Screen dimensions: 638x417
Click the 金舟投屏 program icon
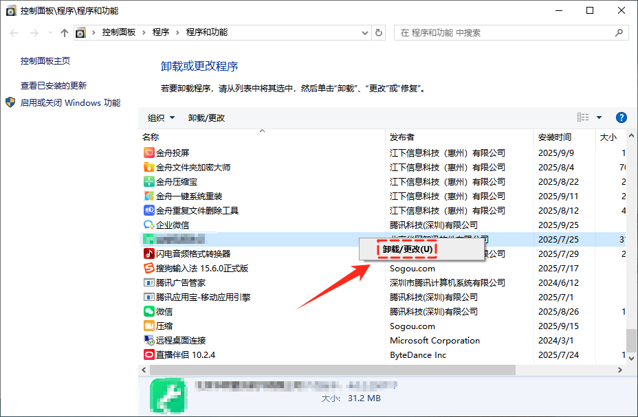click(x=149, y=153)
